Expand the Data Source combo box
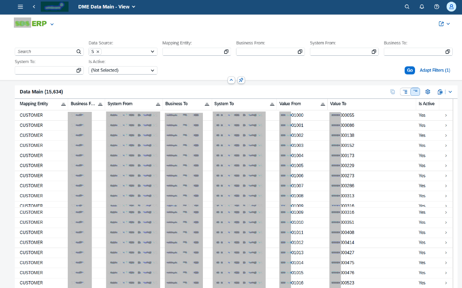 (152, 52)
